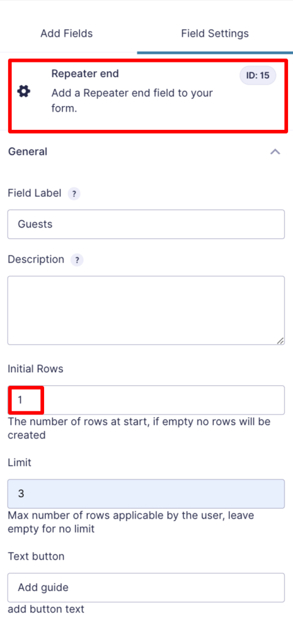Focus the Text button input with Add guide
Viewport: 293px width, 627px height.
tap(146, 587)
